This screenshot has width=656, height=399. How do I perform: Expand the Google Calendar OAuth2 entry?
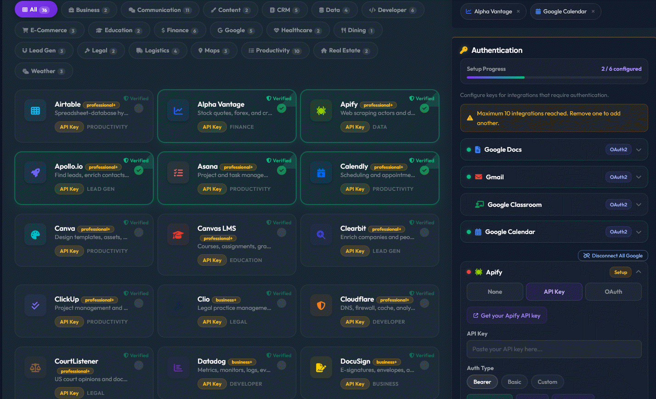638,232
